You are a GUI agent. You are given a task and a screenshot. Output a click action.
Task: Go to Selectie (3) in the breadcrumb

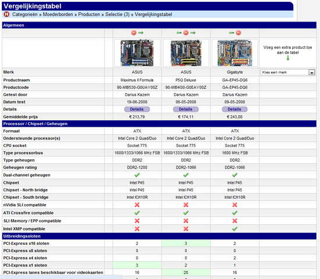[118, 15]
